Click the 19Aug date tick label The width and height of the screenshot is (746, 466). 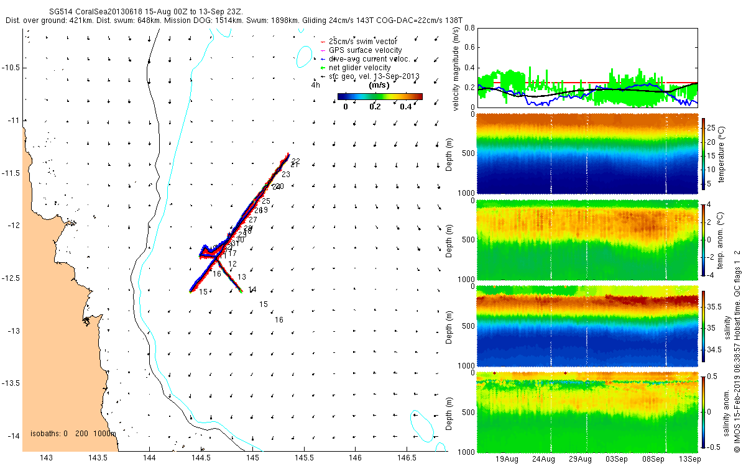coord(507,459)
